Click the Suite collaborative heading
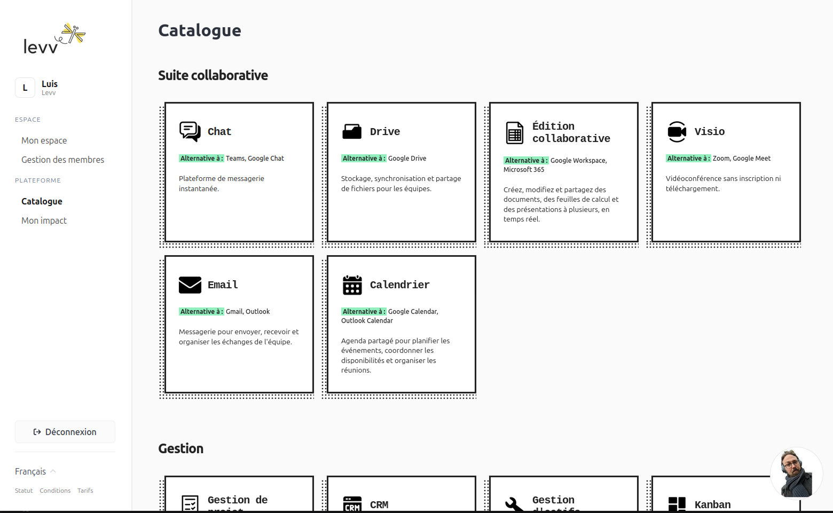833x513 pixels. [x=213, y=75]
